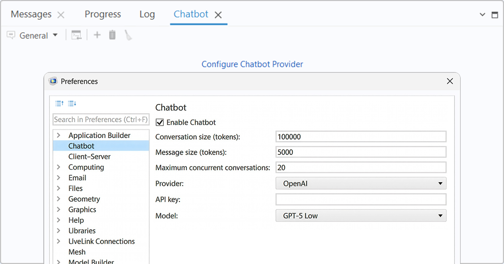This screenshot has height=264, width=504.
Task: Expand the Libraries tree node
Action: tap(59, 231)
